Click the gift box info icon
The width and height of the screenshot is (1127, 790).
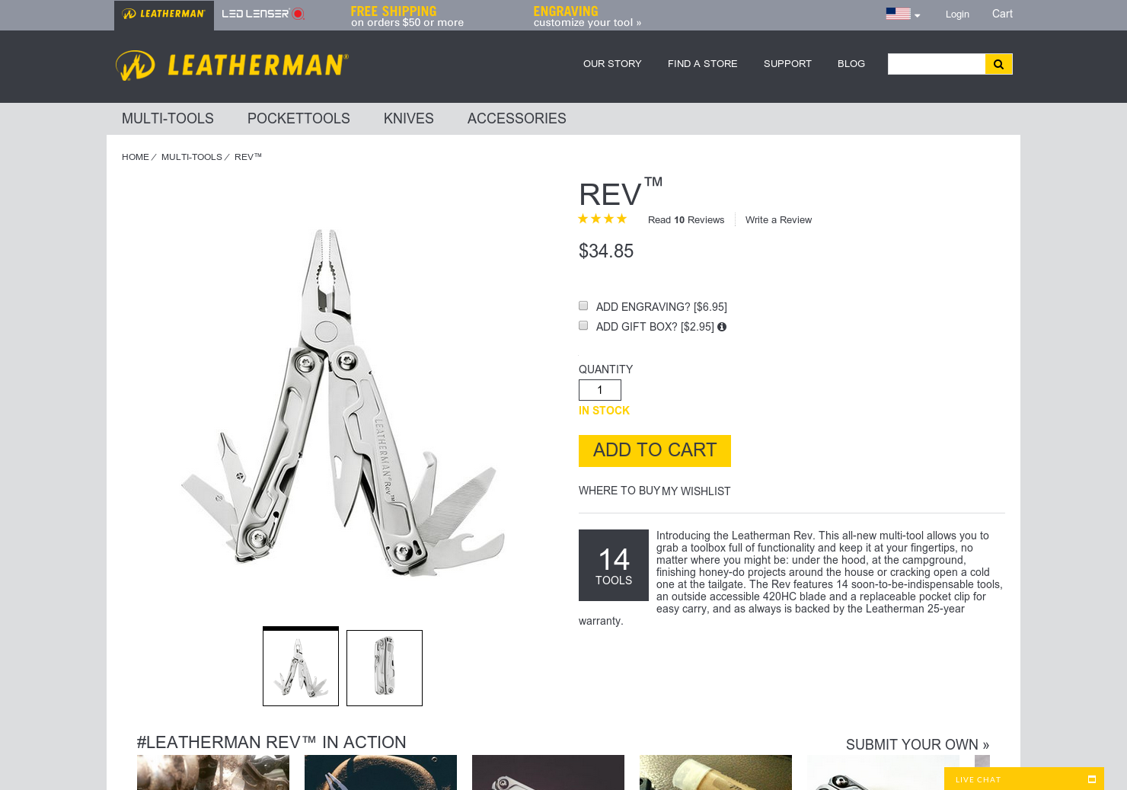722,327
